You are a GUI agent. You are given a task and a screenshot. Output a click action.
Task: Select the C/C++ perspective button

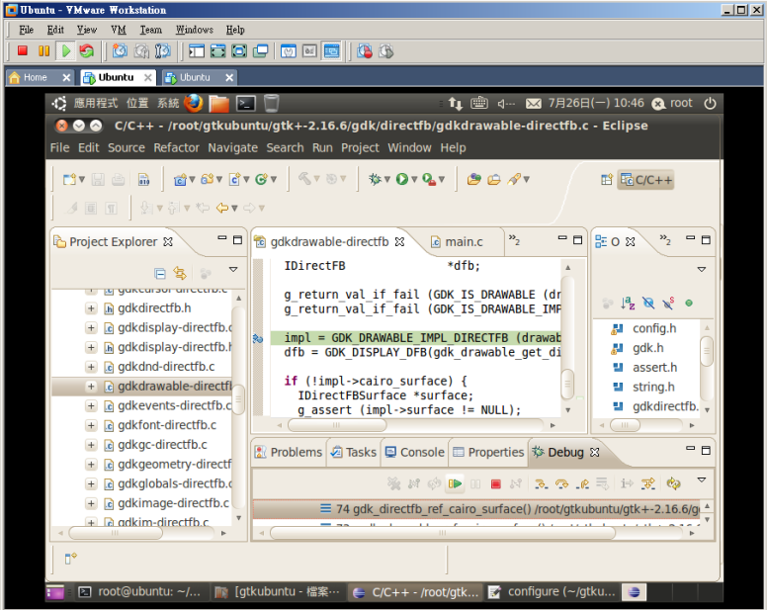(x=645, y=180)
